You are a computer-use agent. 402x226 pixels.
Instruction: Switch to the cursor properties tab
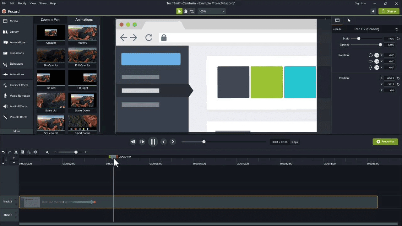point(349,20)
